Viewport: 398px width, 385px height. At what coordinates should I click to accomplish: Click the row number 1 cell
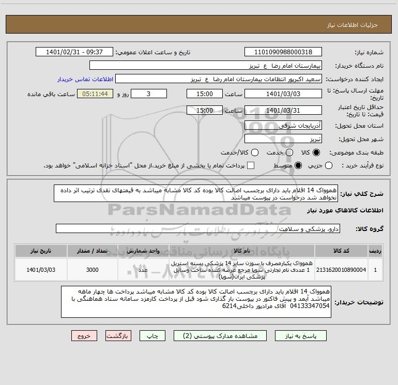click(x=375, y=270)
